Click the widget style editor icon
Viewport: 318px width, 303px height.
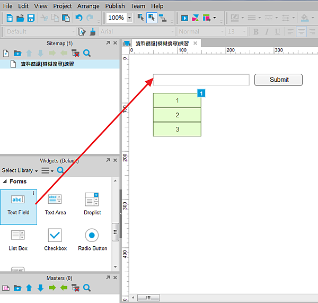pyautogui.click(x=82, y=32)
